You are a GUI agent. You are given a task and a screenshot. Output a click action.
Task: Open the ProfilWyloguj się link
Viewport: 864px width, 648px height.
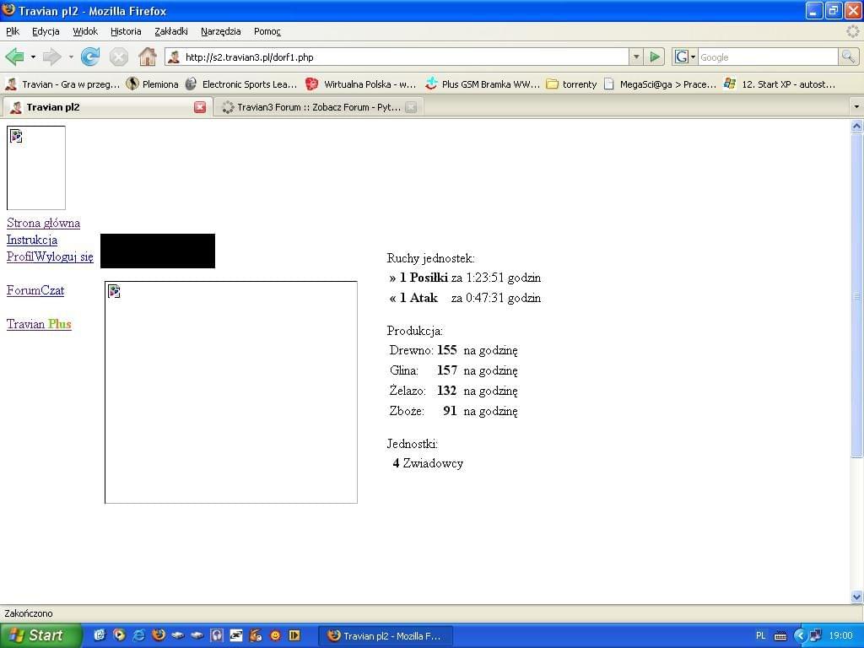point(50,256)
